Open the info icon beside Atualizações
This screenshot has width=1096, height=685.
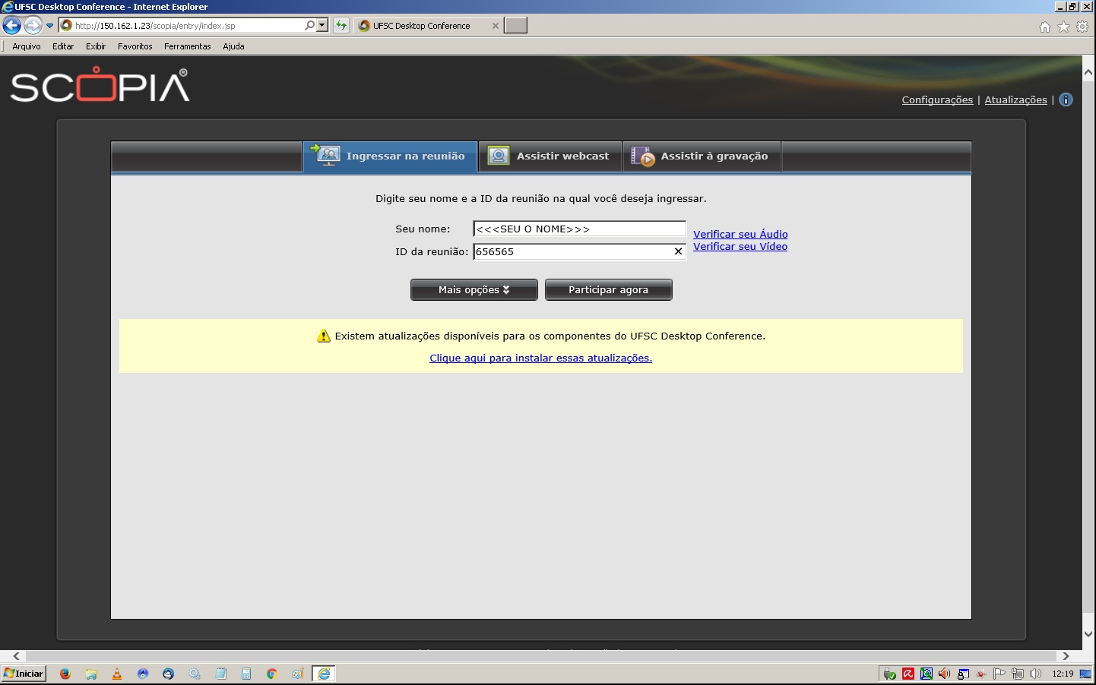click(x=1066, y=99)
